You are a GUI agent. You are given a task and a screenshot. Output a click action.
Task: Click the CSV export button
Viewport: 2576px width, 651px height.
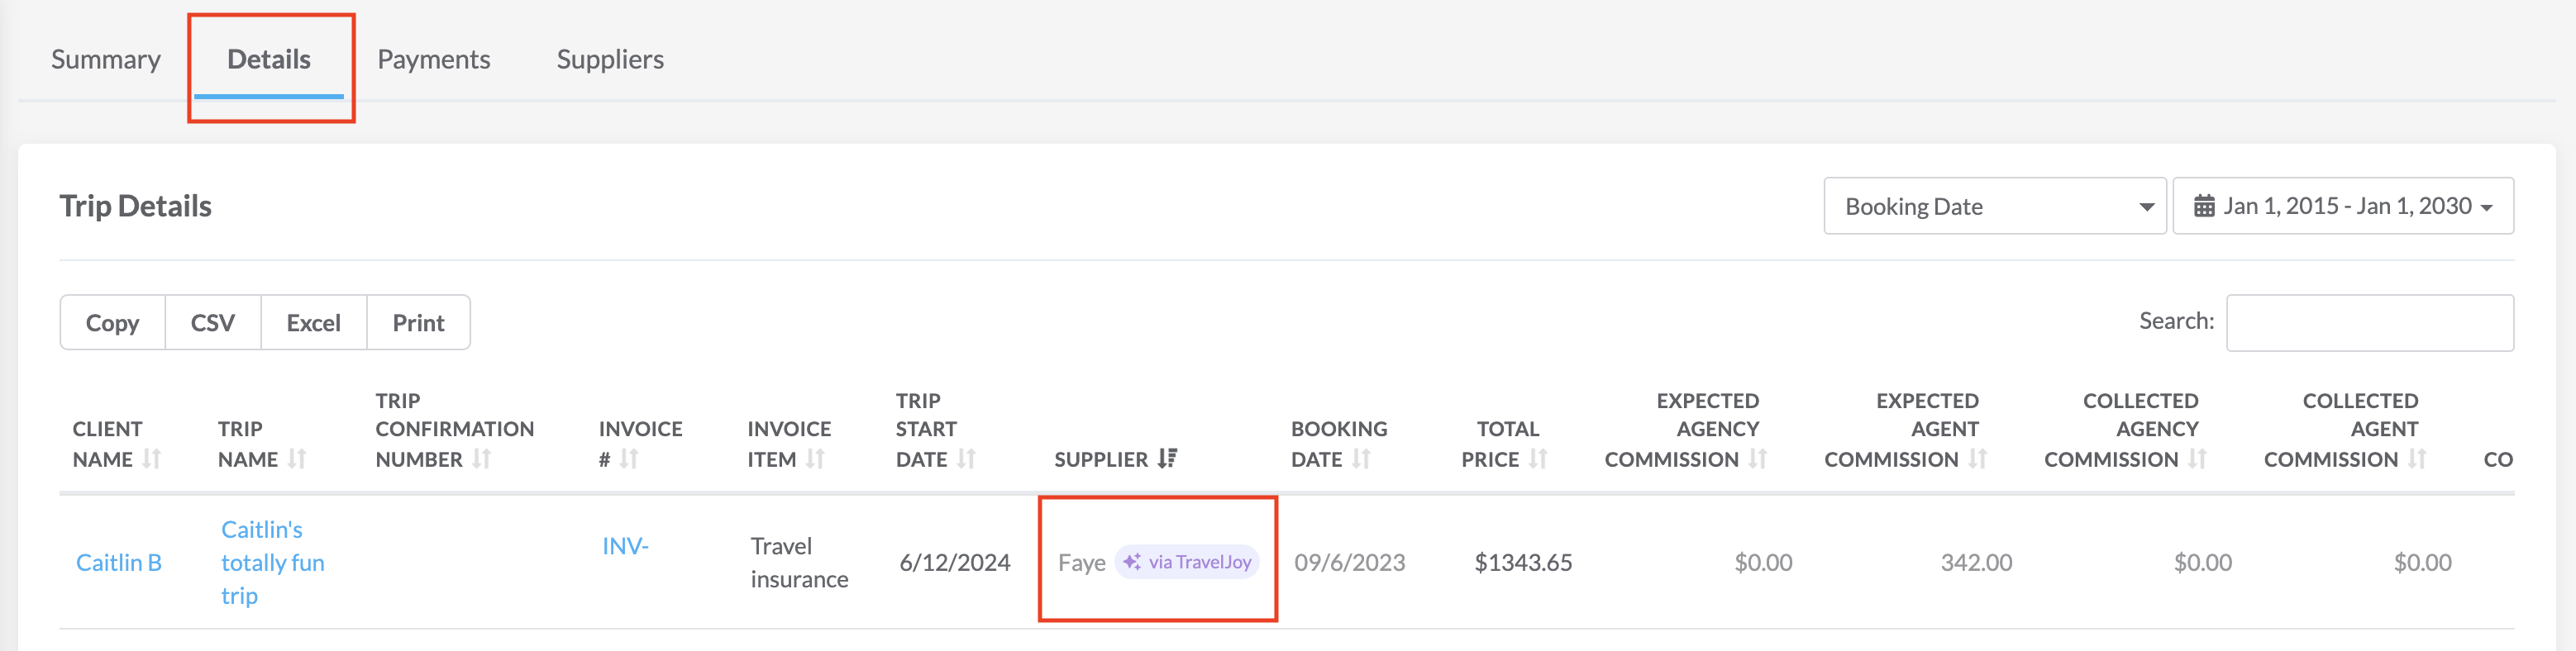click(x=213, y=323)
